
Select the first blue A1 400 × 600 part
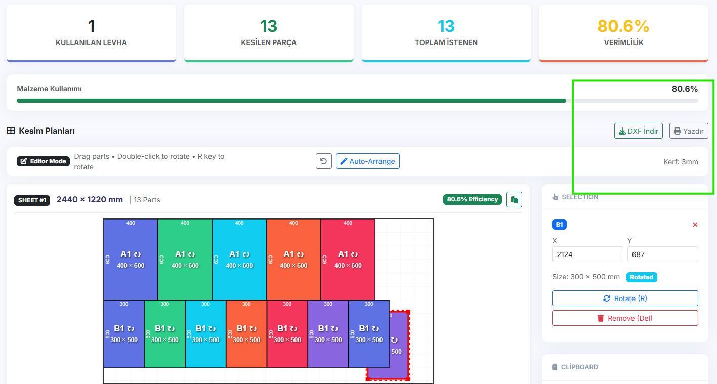(x=131, y=260)
